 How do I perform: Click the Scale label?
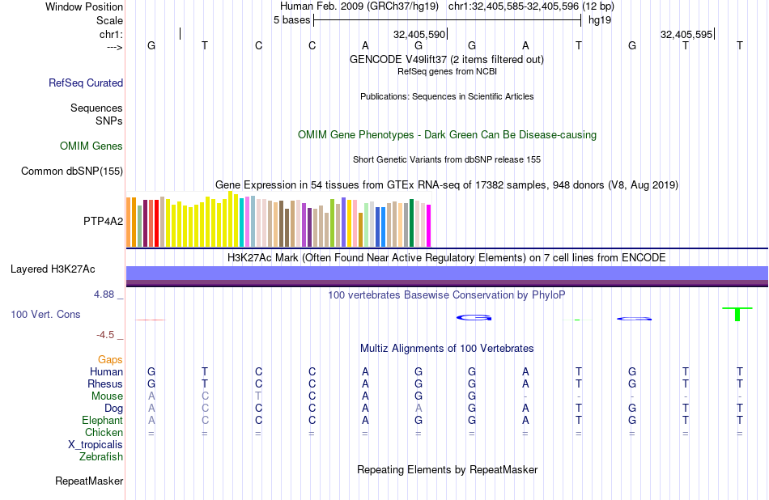coord(109,20)
